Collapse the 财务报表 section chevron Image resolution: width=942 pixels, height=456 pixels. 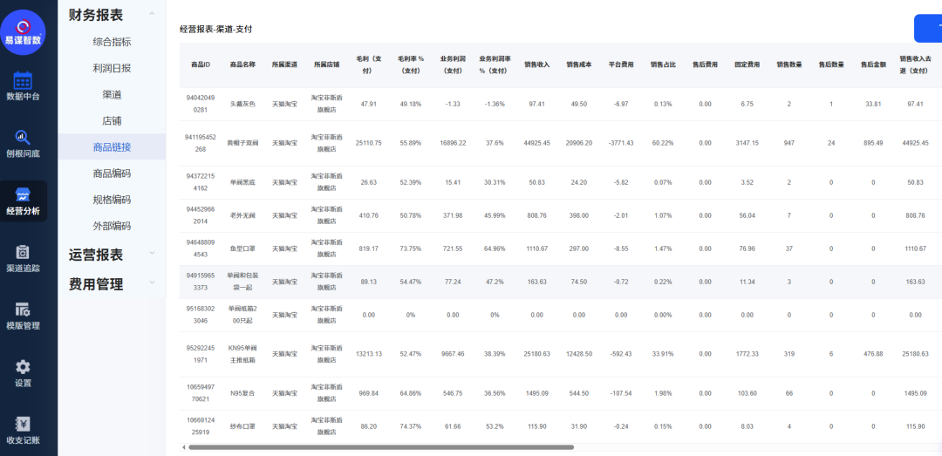click(152, 14)
